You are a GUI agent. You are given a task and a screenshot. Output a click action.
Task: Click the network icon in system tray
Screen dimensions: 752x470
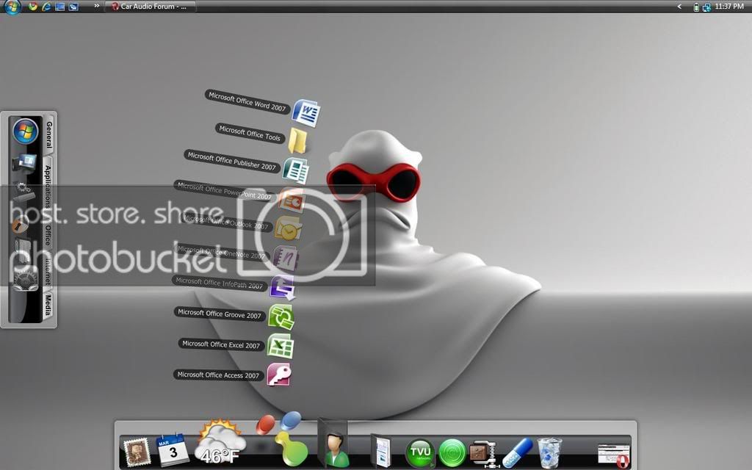coord(706,7)
